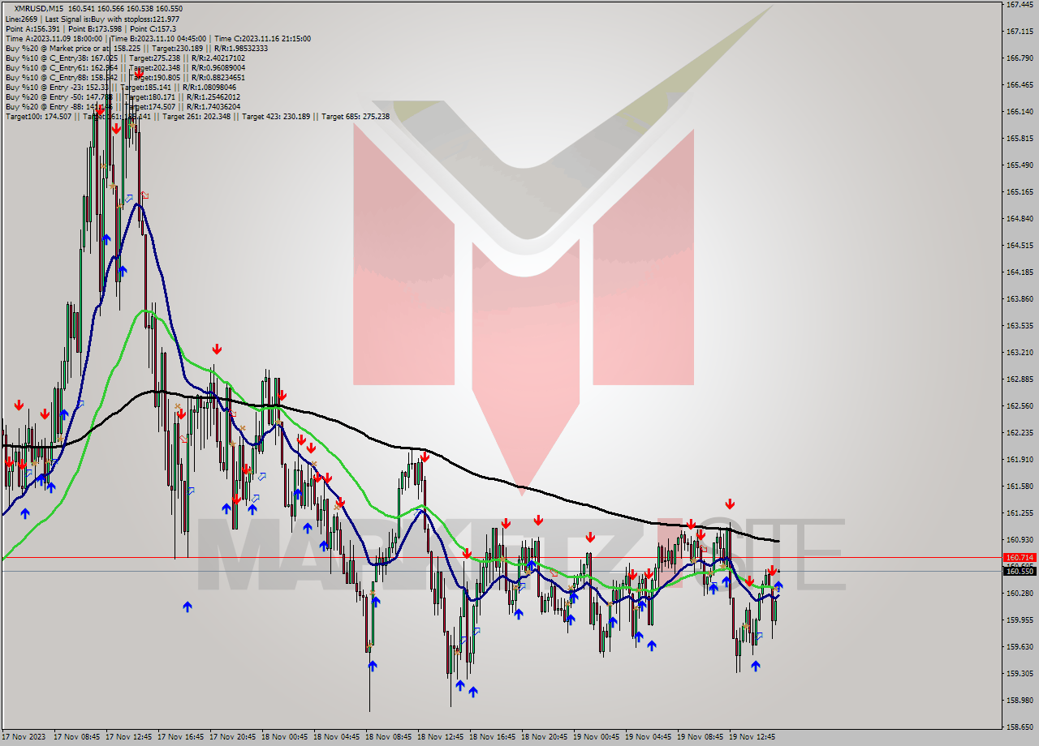The height and width of the screenshot is (746, 1039).
Task: Select the 159.305 price axis label
Action: point(1020,673)
